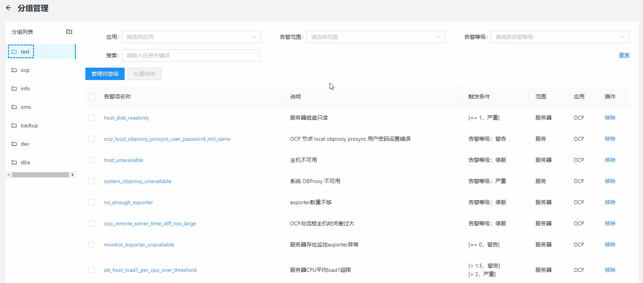The width and height of the screenshot is (643, 283).
Task: Click the 管理告警项 button
Action: (105, 74)
